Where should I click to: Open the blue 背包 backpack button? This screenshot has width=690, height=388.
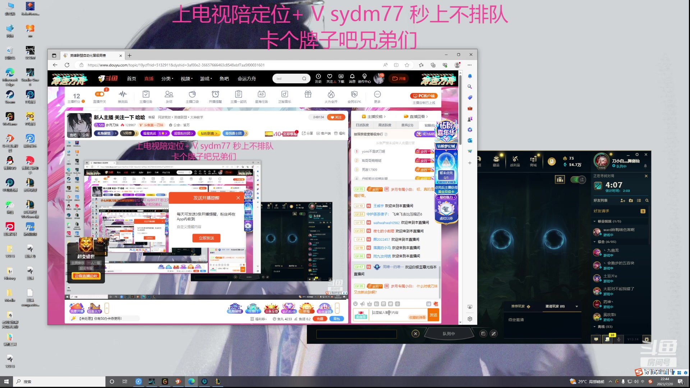point(336,319)
